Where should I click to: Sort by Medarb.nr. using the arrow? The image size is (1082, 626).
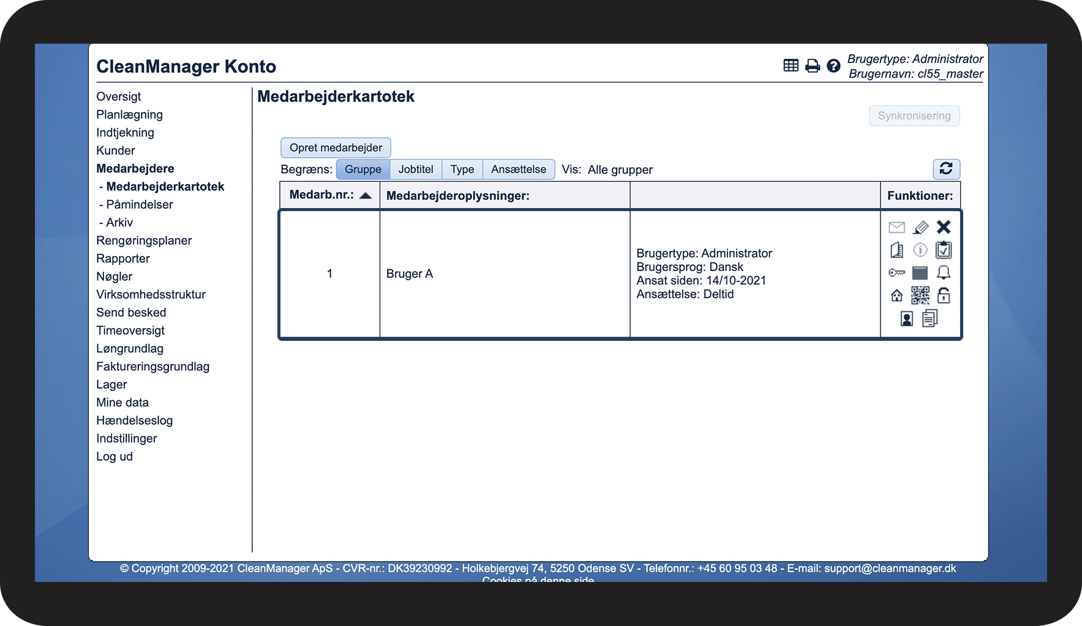pos(366,195)
